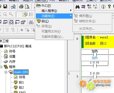This screenshot has width=114, height=93.
Task: Click the grayed previous-bookmark flag icon
Action: [27, 30]
